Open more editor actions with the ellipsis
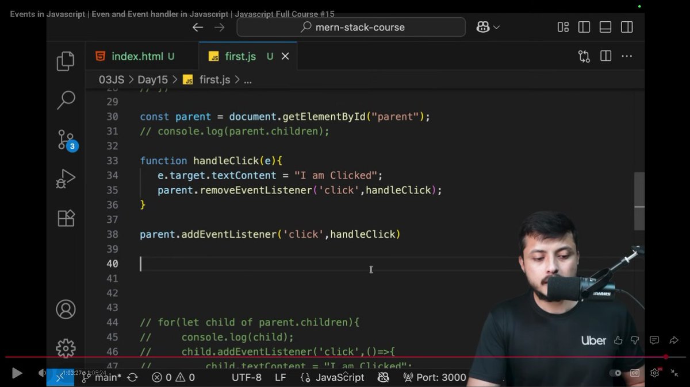This screenshot has width=690, height=387. point(627,56)
